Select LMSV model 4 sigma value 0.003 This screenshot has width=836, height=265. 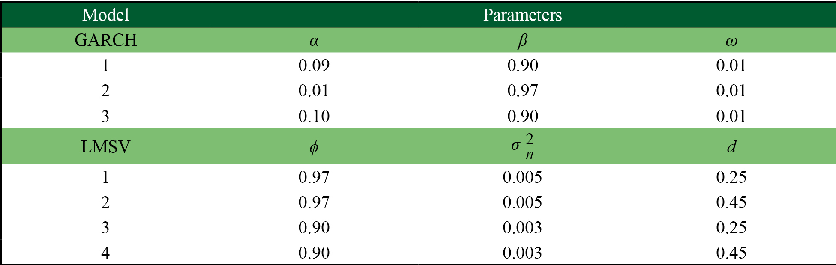(x=522, y=253)
